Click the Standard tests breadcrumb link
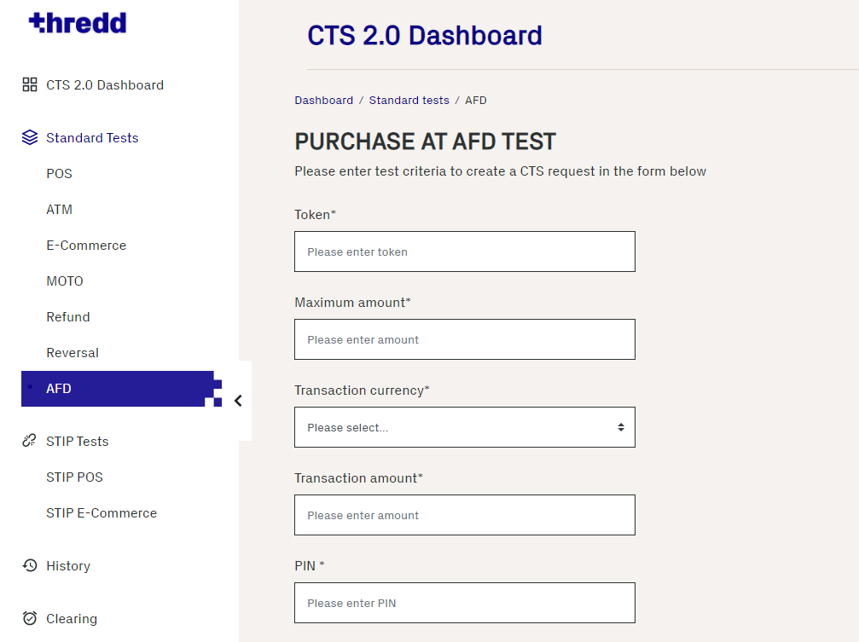This screenshot has width=859, height=642. (x=409, y=101)
